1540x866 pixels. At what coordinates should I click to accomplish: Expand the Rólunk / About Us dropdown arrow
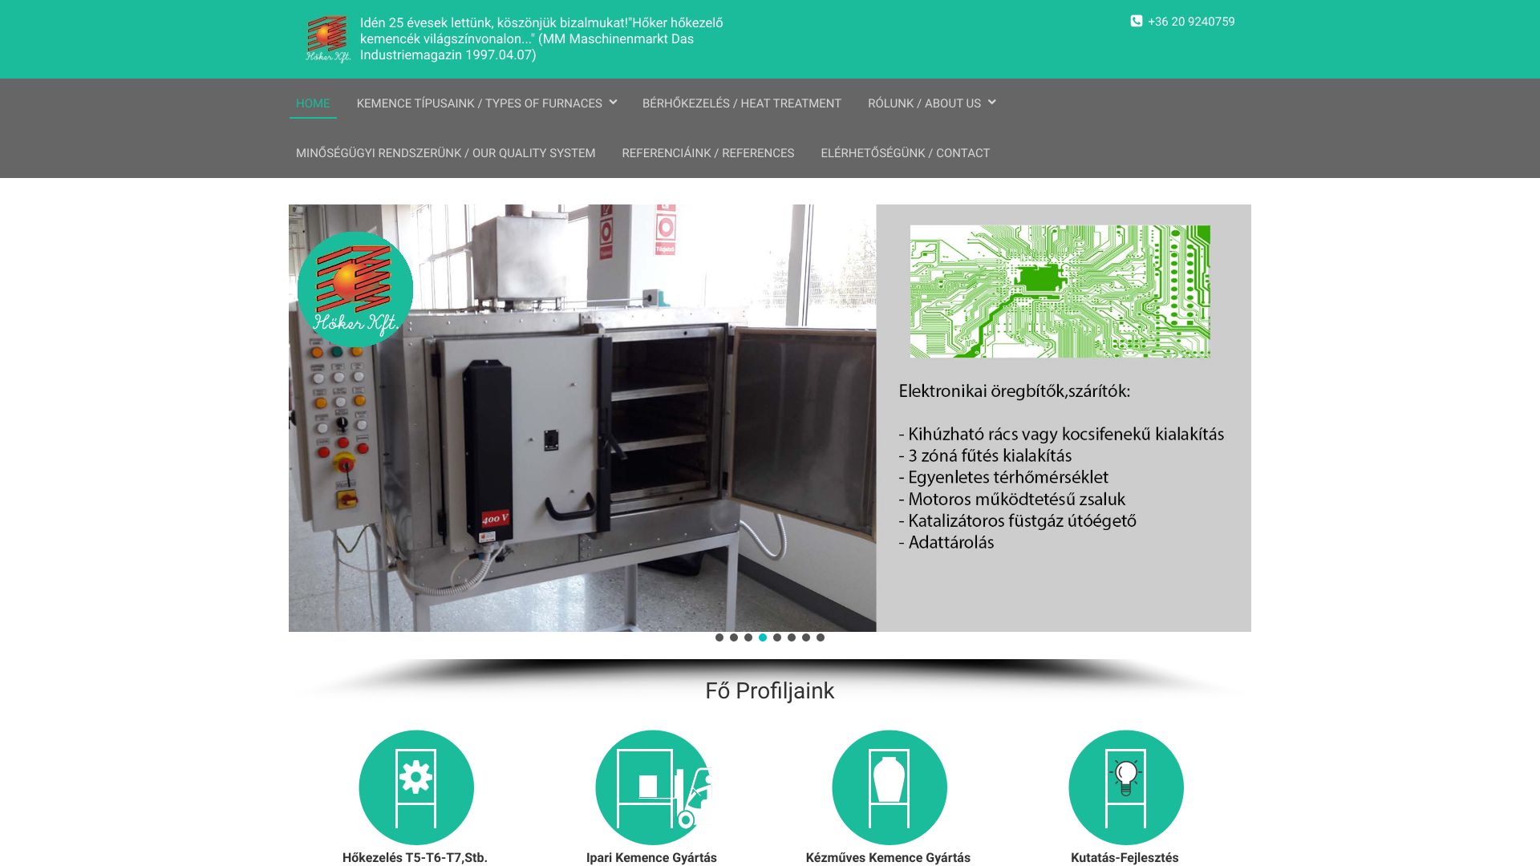992,103
